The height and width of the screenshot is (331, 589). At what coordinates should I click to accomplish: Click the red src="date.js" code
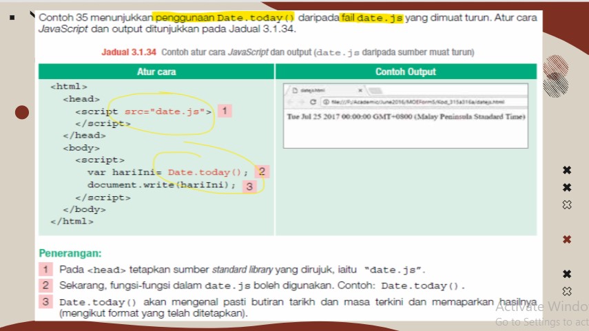click(165, 111)
